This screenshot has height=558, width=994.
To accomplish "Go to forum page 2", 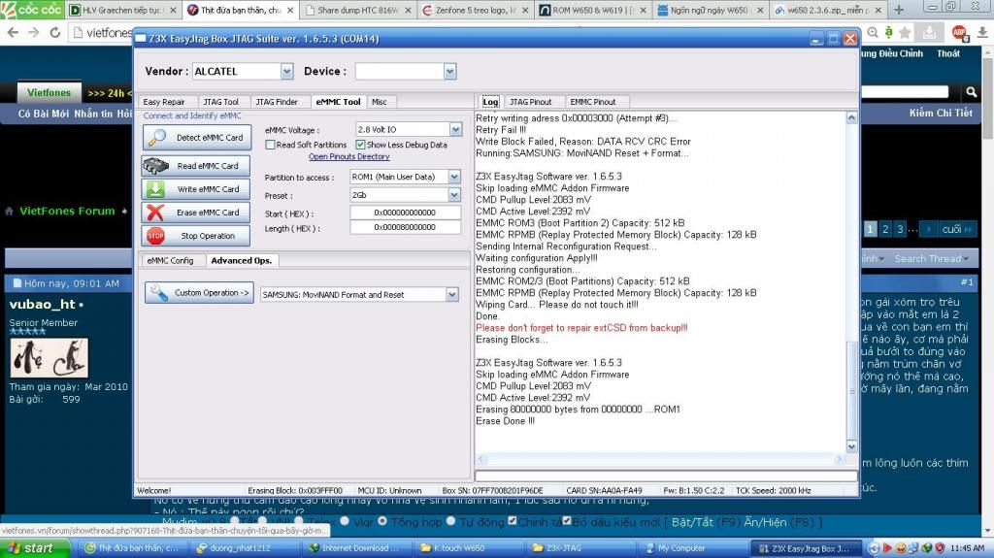I will click(x=885, y=229).
